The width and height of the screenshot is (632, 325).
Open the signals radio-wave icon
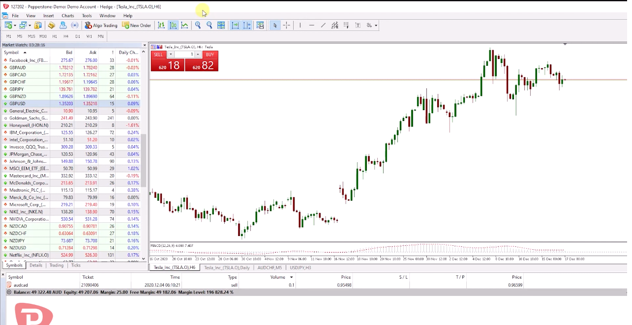coord(75,25)
